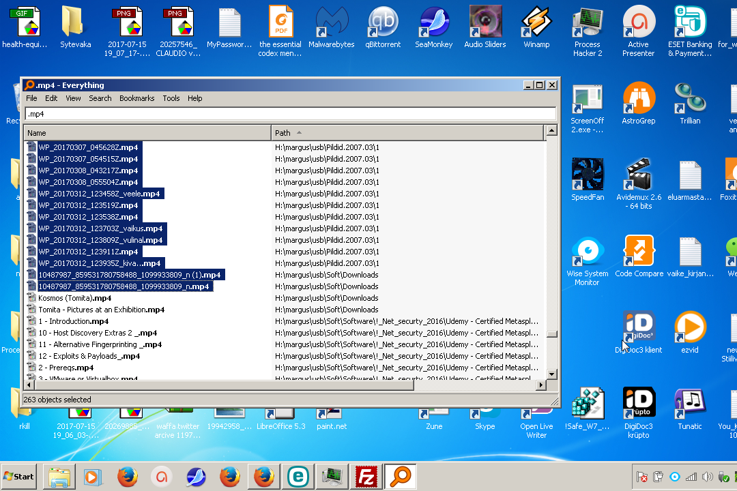Open the Bookmarks menu

136,98
